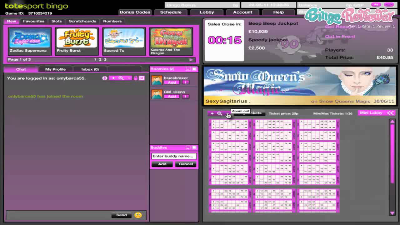The width and height of the screenshot is (400, 225).
Task: Launch Fruity Burst game
Action: [77, 42]
